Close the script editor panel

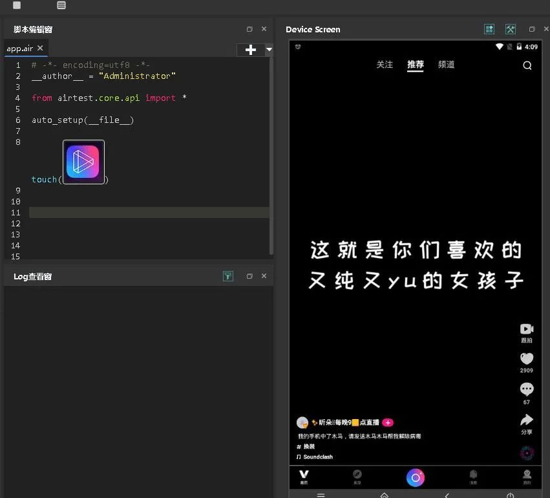(264, 28)
